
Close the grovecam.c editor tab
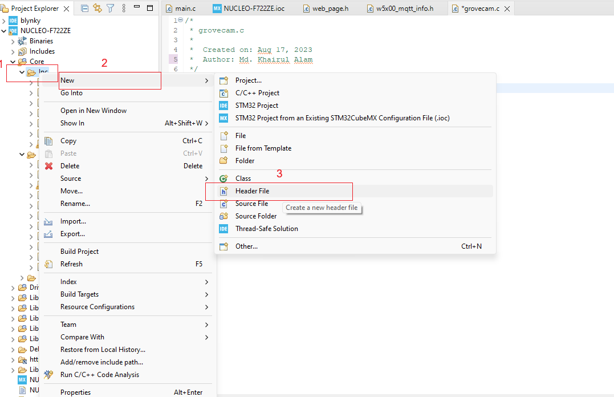(x=507, y=9)
